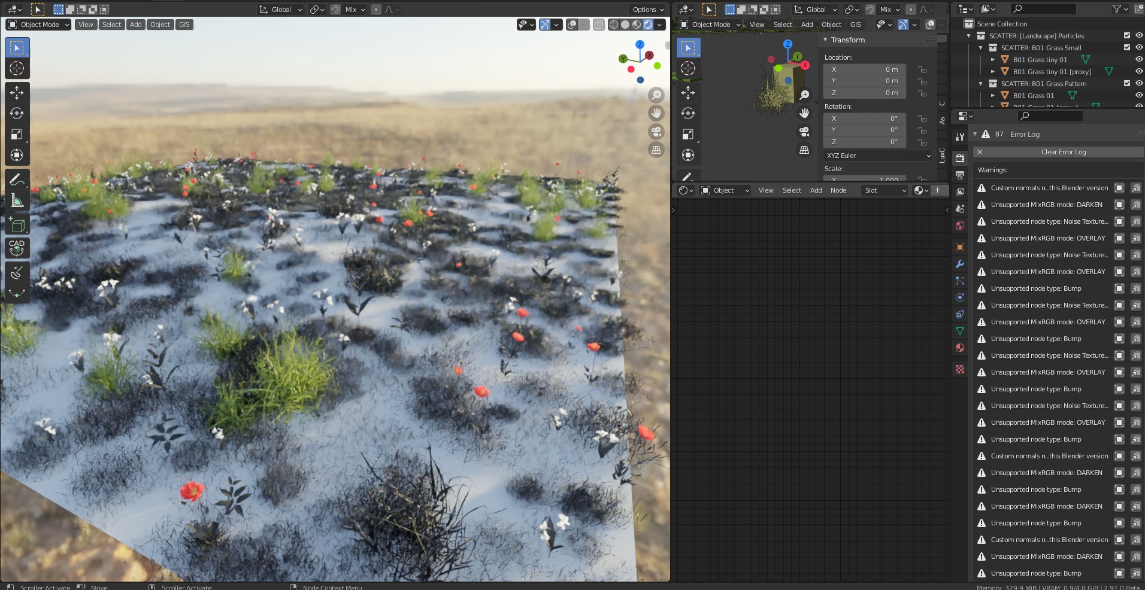Switch main viewport between perspective and orthographic
The height and width of the screenshot is (590, 1145).
pyautogui.click(x=656, y=150)
